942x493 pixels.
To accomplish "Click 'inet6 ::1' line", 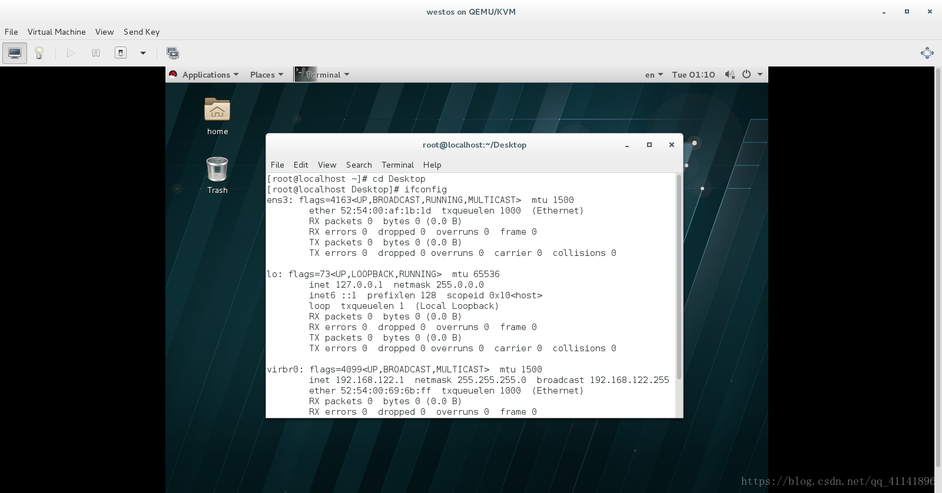I will [x=426, y=295].
